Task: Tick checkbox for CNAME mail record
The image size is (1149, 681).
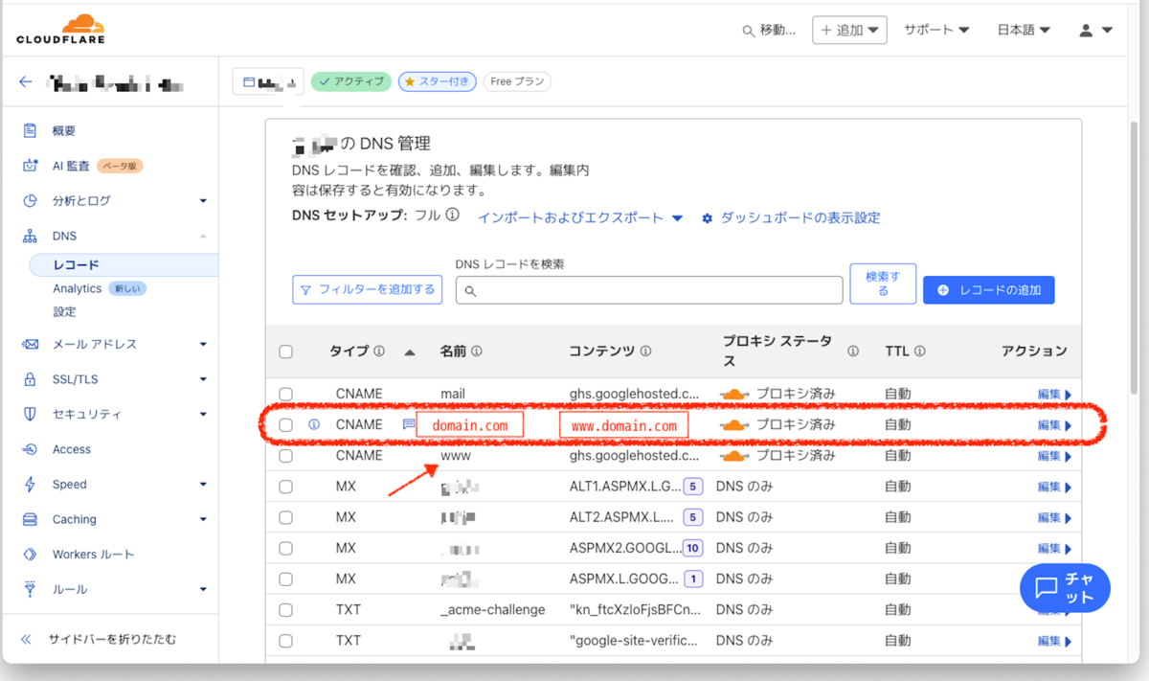Action: click(285, 394)
